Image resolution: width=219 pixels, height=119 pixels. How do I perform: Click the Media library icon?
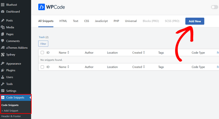[3, 27]
